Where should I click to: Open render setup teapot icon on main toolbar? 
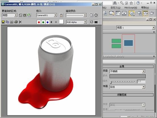(139, 13)
